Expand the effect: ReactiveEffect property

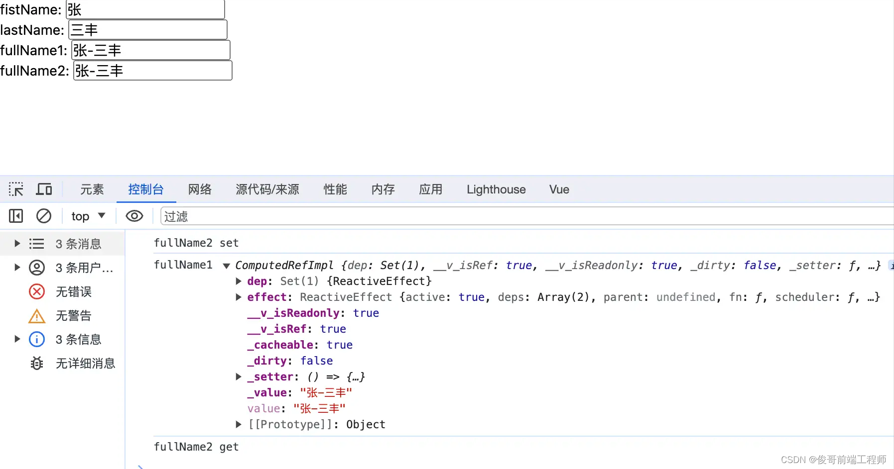(239, 297)
